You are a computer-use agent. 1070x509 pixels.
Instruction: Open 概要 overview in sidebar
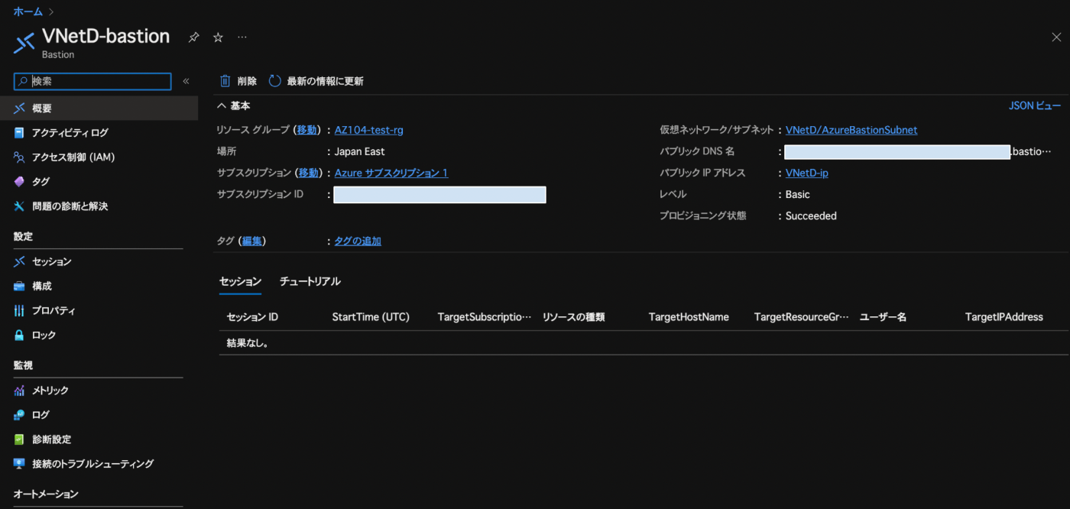pyautogui.click(x=99, y=109)
